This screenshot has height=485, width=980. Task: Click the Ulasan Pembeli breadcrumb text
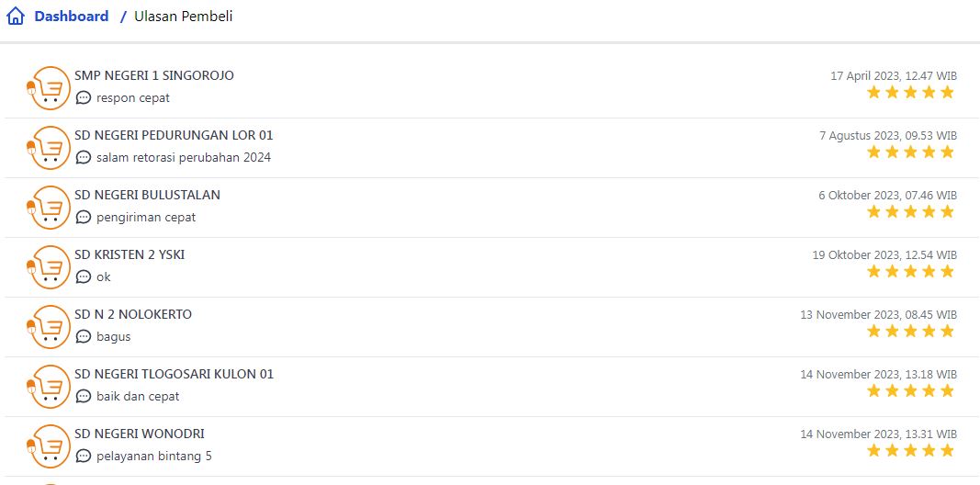[x=184, y=17]
